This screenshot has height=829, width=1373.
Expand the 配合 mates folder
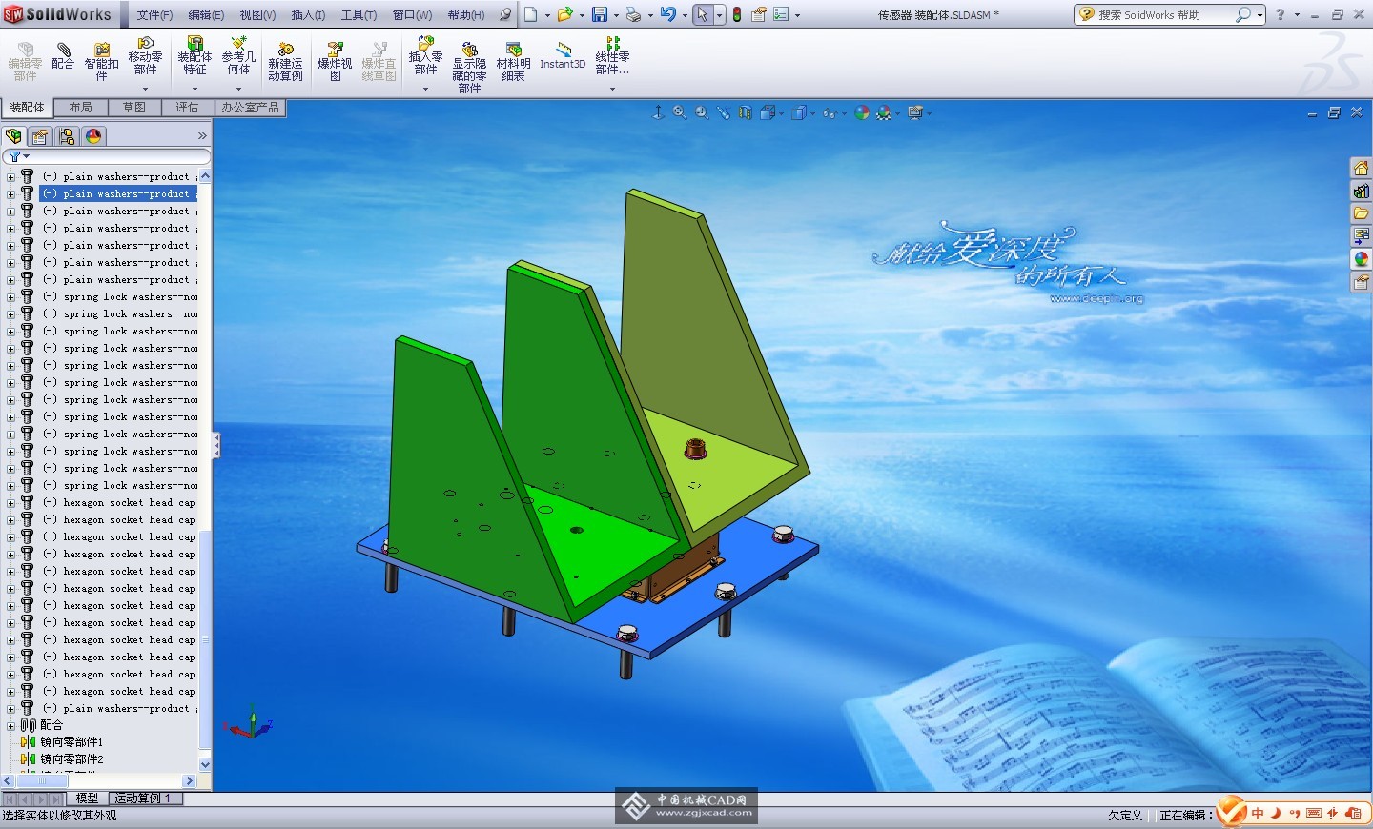pos(10,725)
